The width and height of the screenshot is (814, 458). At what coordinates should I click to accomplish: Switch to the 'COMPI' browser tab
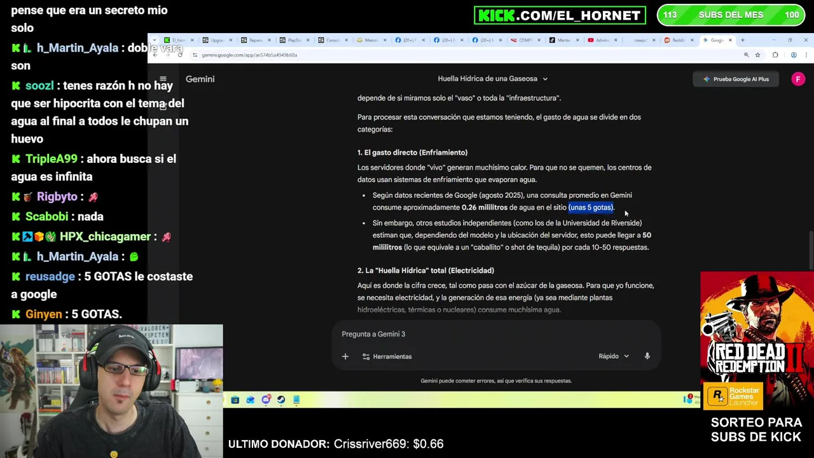point(525,40)
